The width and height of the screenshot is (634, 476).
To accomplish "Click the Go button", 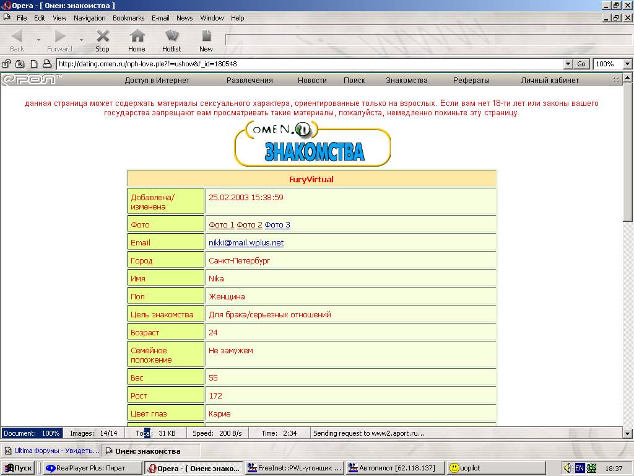I will click(581, 64).
